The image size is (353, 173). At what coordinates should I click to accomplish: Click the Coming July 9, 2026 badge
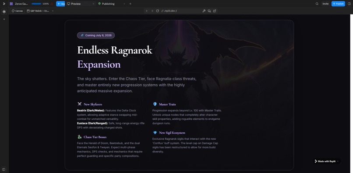96,35
